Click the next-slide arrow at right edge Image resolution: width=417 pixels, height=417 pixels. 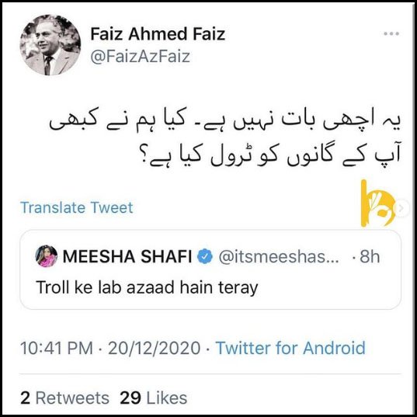(x=401, y=208)
